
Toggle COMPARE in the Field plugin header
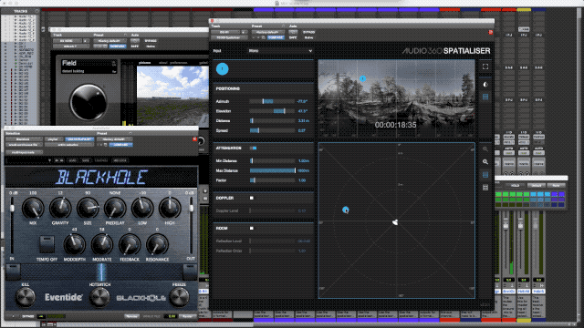pos(118,46)
